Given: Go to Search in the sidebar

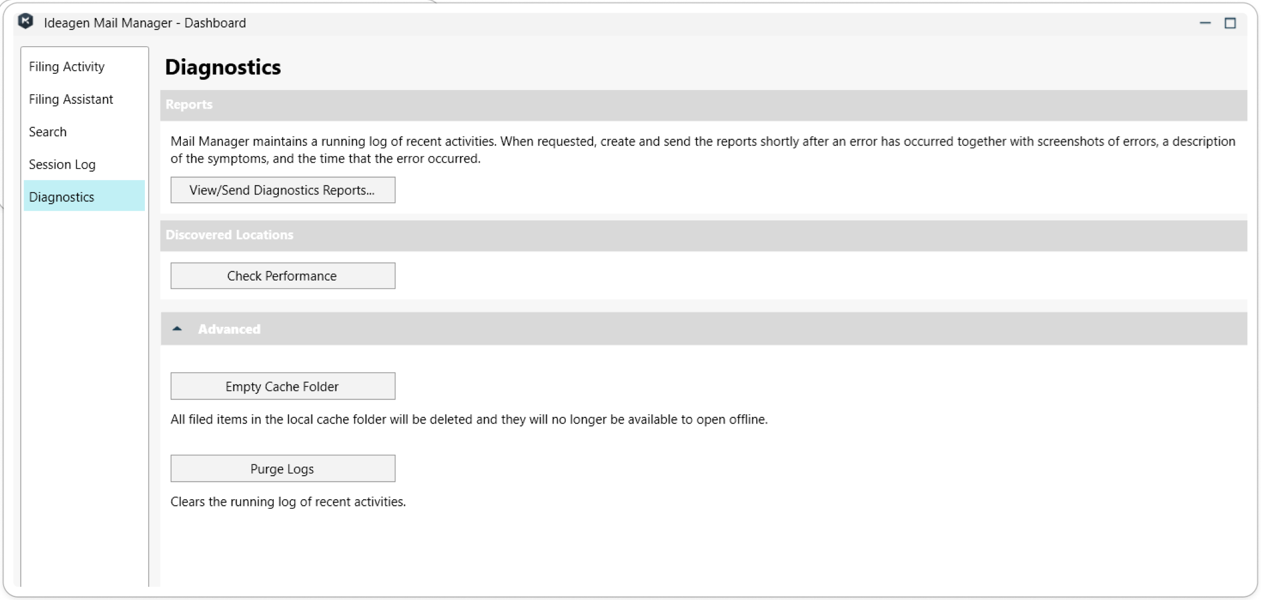Looking at the screenshot, I should coord(48,132).
